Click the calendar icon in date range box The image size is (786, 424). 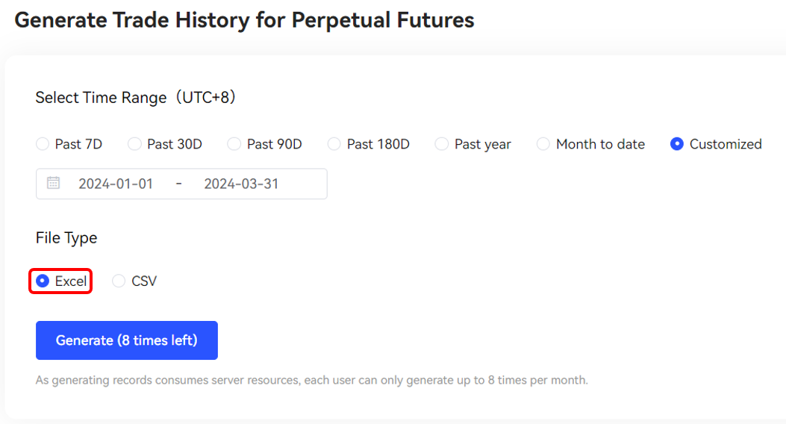click(53, 183)
